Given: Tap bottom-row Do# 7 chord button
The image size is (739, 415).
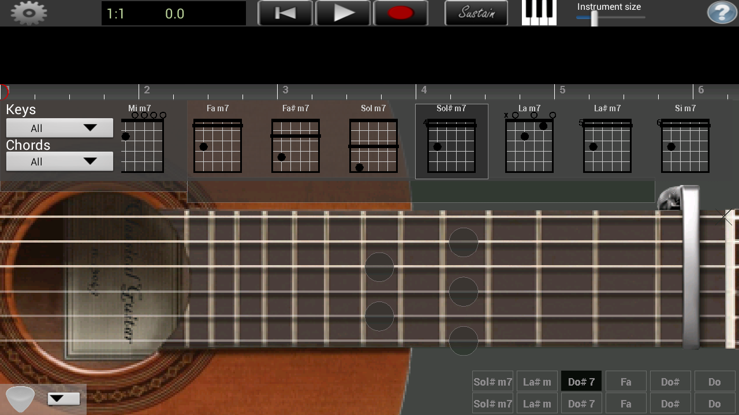Looking at the screenshot, I should coord(581,403).
